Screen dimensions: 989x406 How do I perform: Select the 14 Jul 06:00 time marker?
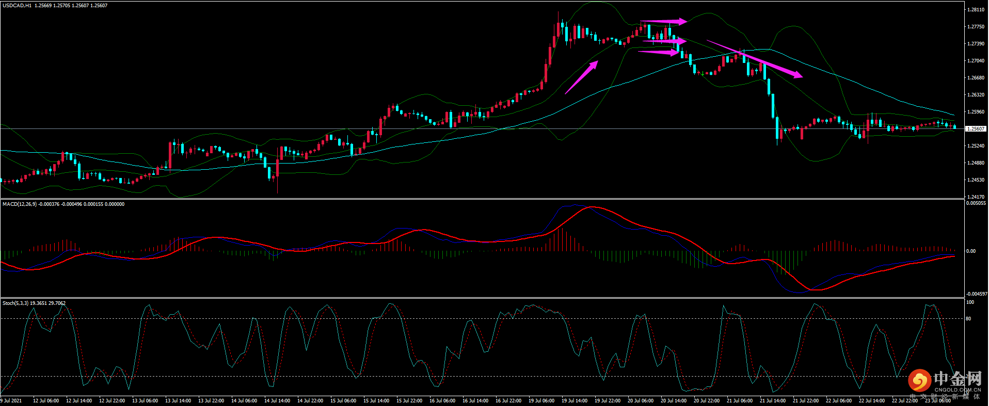coord(244,401)
